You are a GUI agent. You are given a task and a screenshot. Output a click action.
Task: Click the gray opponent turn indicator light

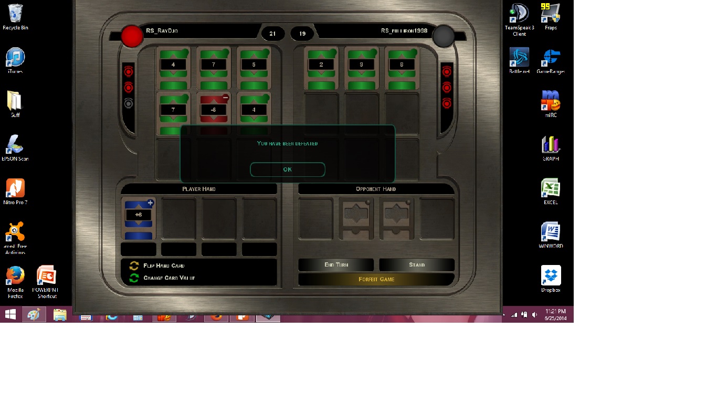click(x=444, y=36)
